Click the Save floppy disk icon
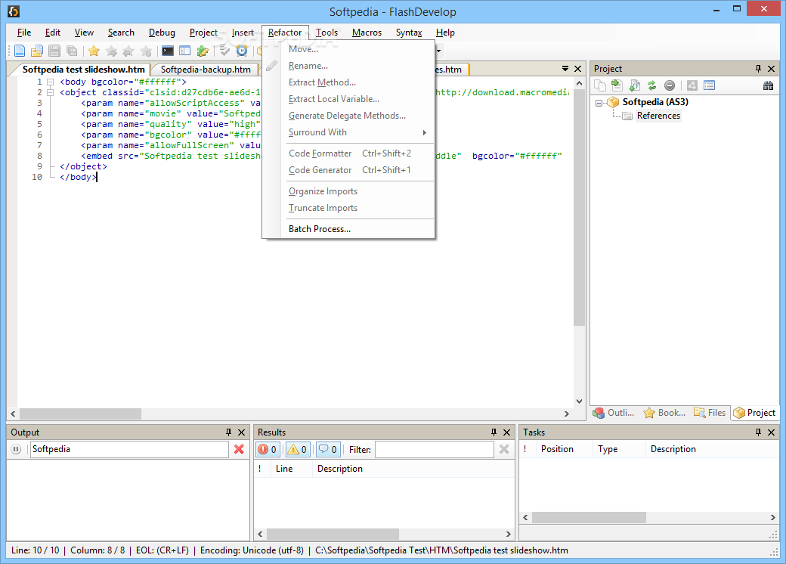The image size is (786, 564). click(x=54, y=51)
